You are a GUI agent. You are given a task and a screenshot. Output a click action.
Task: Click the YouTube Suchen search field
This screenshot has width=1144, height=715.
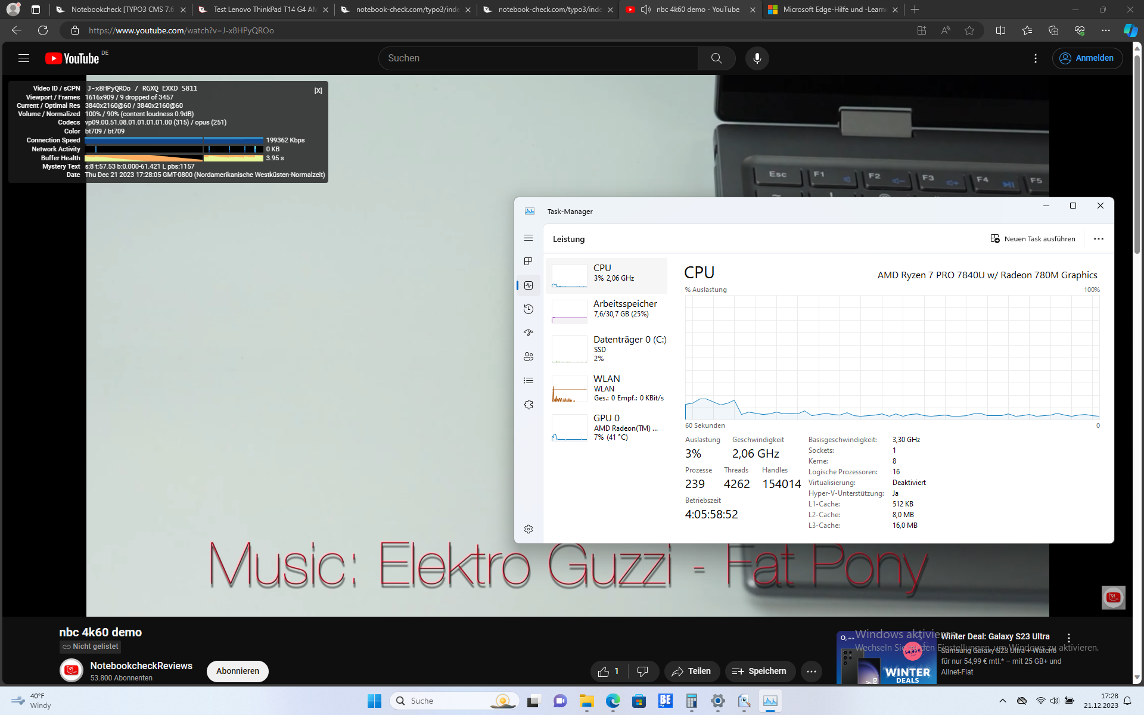pos(537,58)
